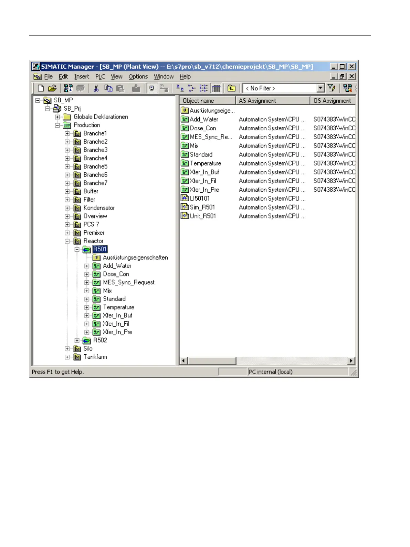This screenshot has height=547, width=410.
Task: Click the Accessible Nodes toolbar icon
Action: (68, 88)
